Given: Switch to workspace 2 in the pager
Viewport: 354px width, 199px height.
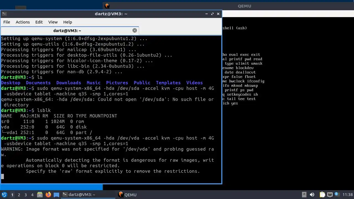Looking at the screenshot, I should [19, 195].
